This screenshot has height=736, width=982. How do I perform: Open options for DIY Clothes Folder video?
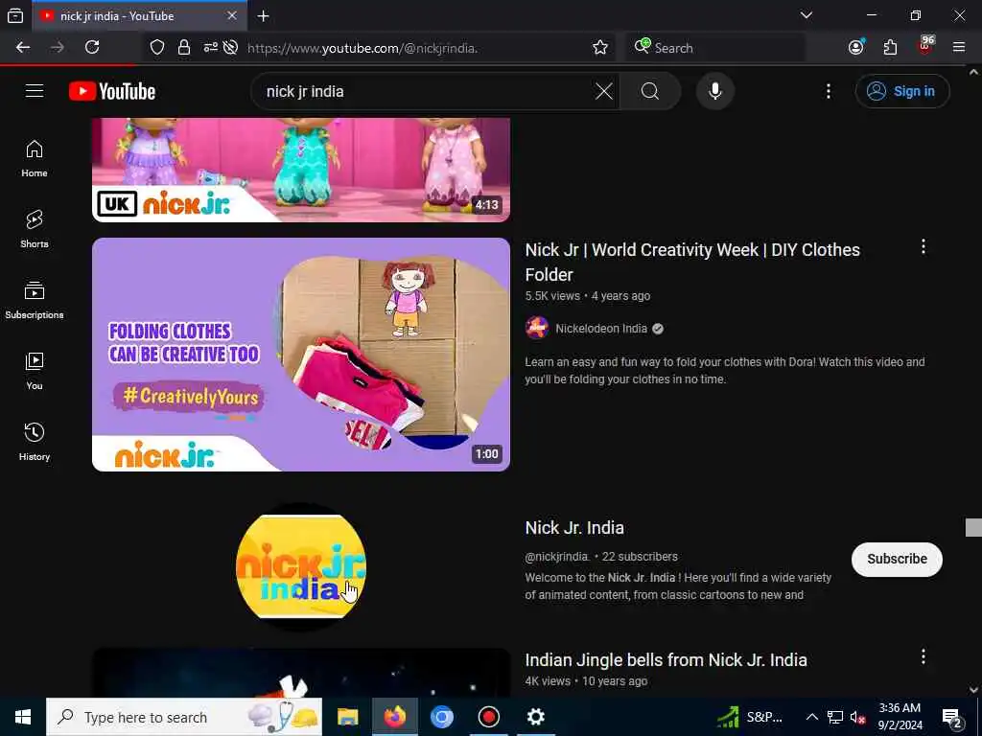[x=924, y=247]
